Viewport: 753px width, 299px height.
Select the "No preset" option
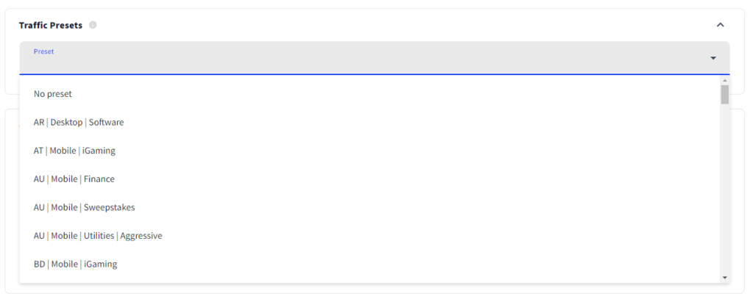pos(370,94)
